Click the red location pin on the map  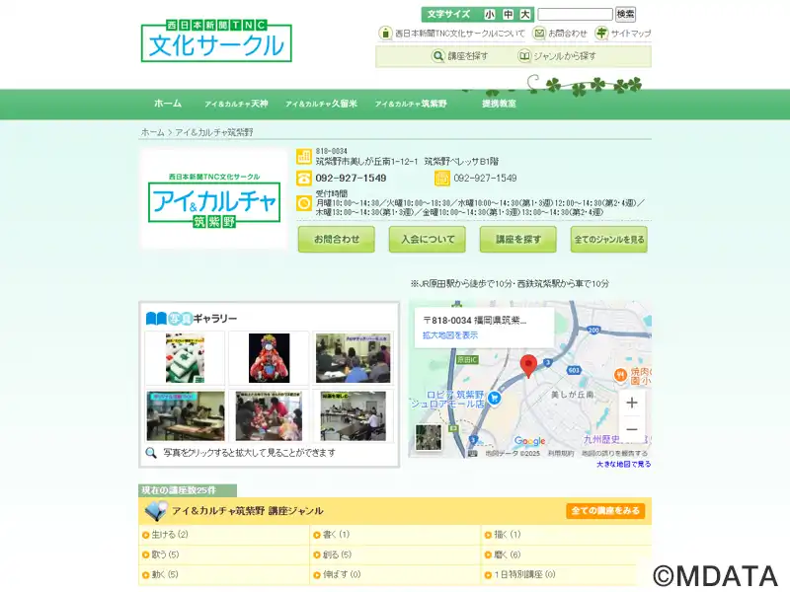coord(528,366)
